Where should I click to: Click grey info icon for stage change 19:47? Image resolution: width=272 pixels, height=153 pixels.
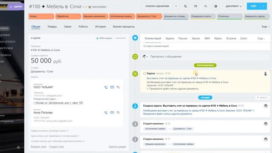point(135,139)
